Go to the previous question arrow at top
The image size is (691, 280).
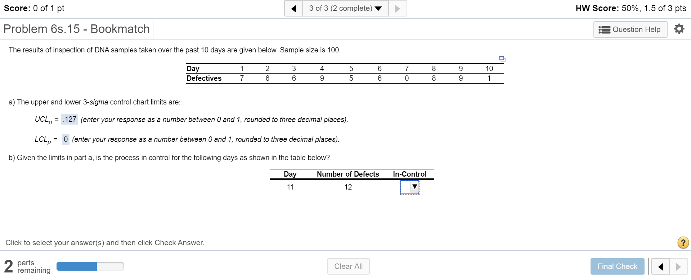(293, 8)
